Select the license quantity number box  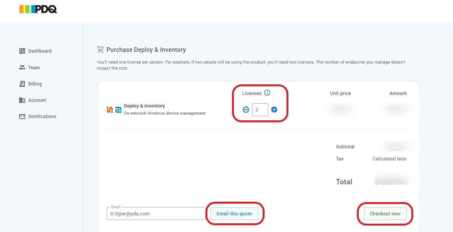[260, 110]
